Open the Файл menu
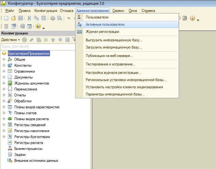The width and height of the screenshot is (216, 169). (9, 11)
